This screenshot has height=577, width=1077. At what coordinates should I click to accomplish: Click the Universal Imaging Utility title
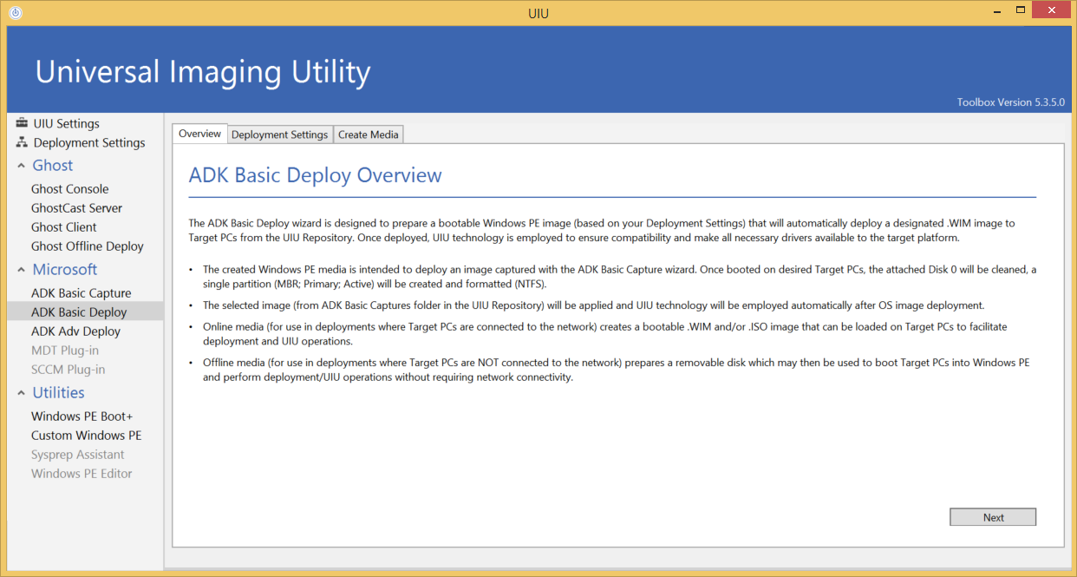(203, 71)
